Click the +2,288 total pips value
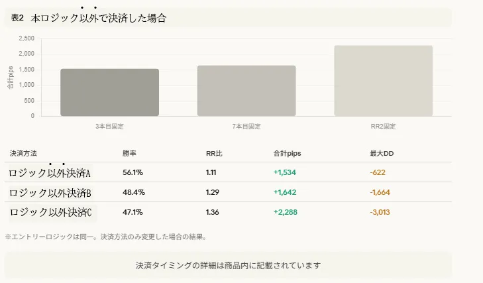This screenshot has width=483, height=283. tap(286, 213)
